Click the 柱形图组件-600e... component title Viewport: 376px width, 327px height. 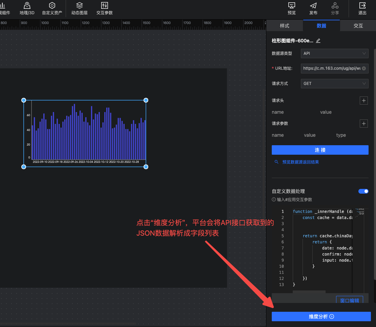292,41
